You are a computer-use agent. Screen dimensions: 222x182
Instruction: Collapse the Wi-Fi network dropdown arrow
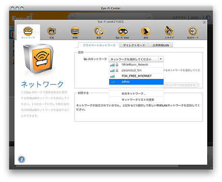coord(161,59)
